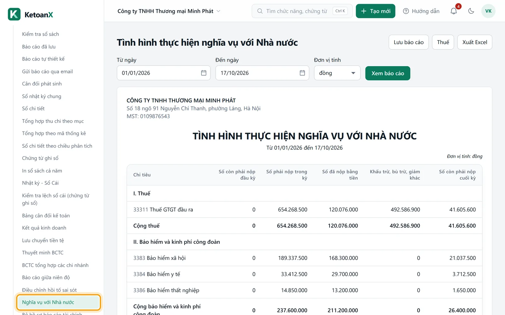Open calendar picker for Đến ngày
Image resolution: width=505 pixels, height=315 pixels.
302,73
